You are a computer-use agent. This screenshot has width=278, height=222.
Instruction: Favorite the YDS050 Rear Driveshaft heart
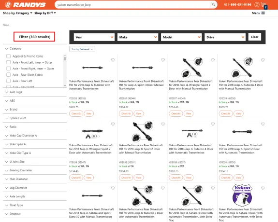(263, 124)
